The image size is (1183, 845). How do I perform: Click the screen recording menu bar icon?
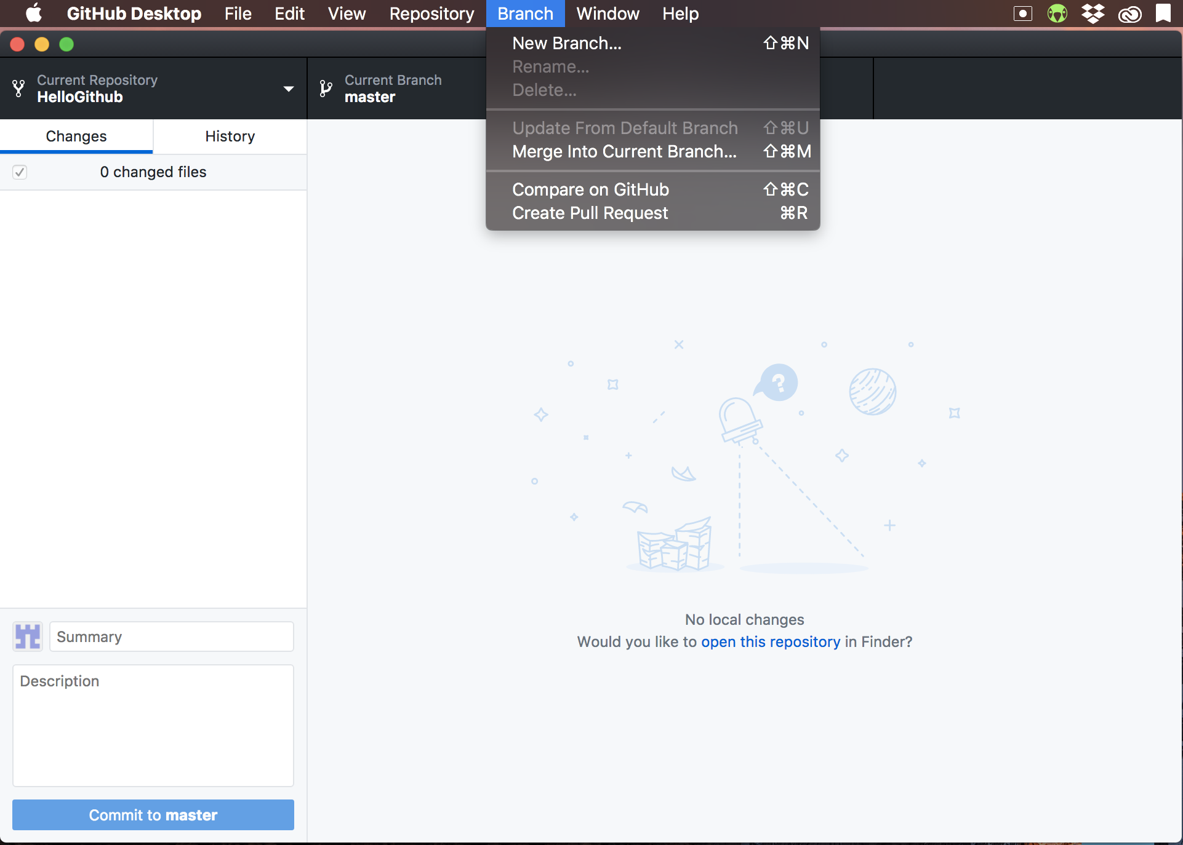pyautogui.click(x=1022, y=13)
